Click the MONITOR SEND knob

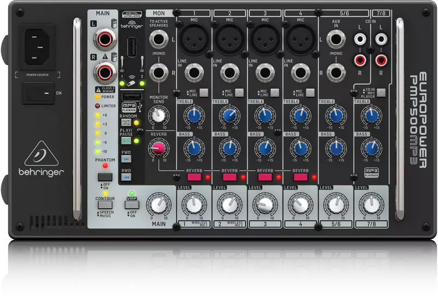point(159,116)
